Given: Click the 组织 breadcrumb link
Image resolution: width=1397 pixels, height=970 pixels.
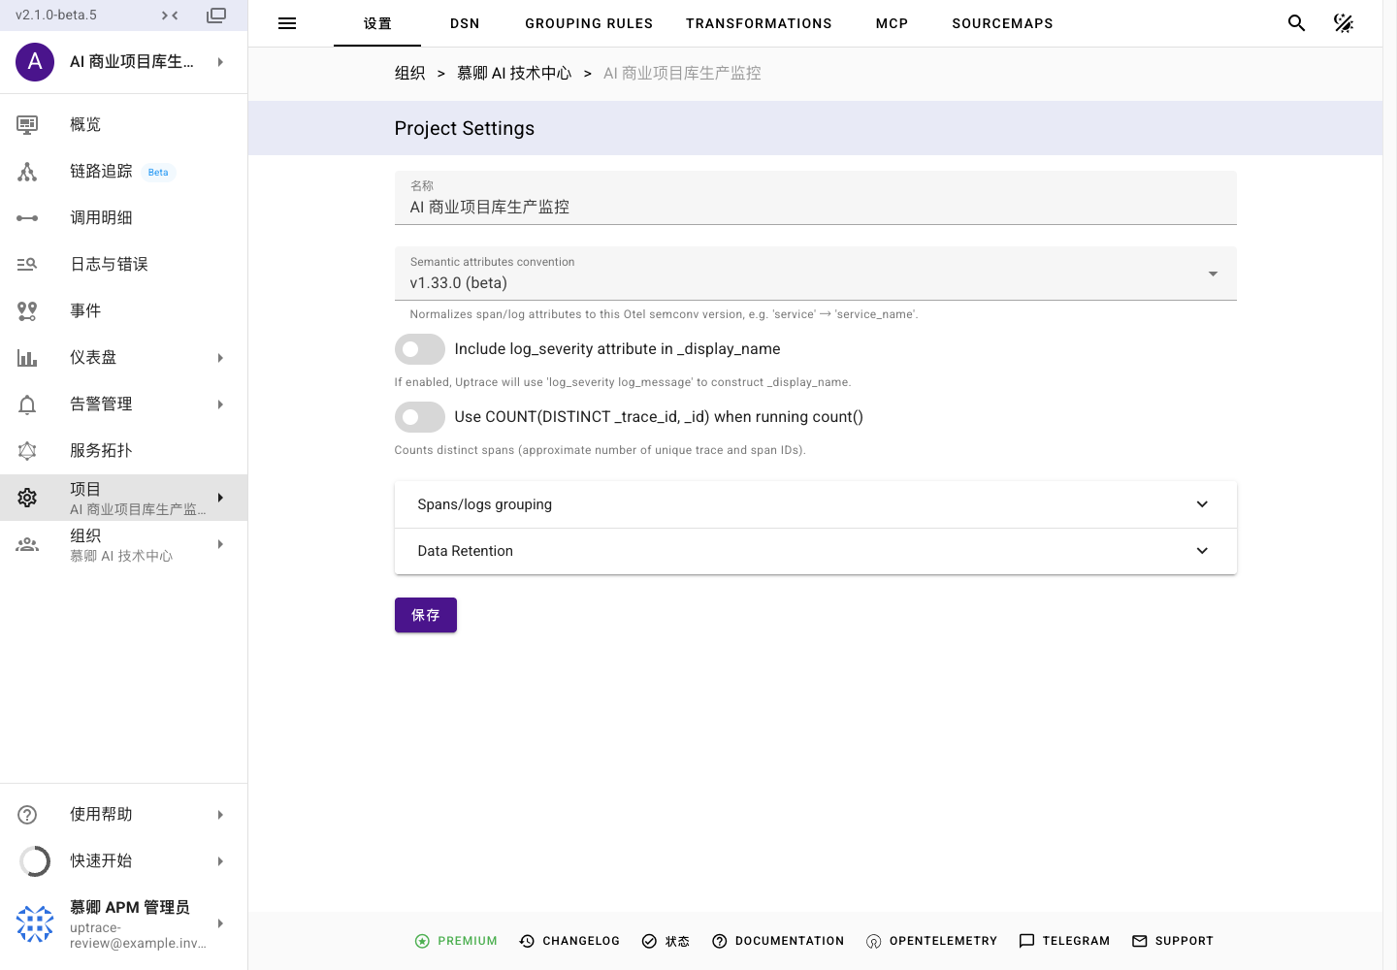Looking at the screenshot, I should (410, 74).
